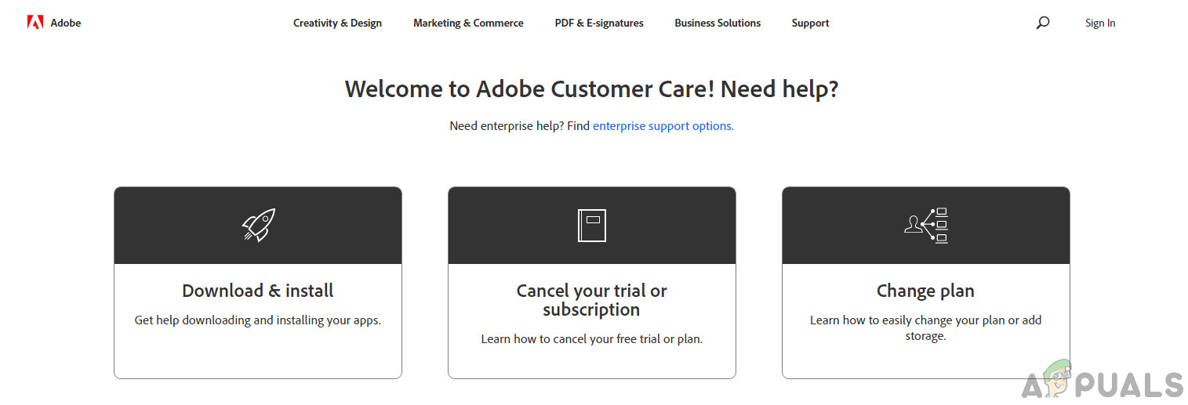Viewport: 1188px width, 405px height.
Task: Click 'Learn how to cancel your free trial' text
Action: [x=592, y=339]
